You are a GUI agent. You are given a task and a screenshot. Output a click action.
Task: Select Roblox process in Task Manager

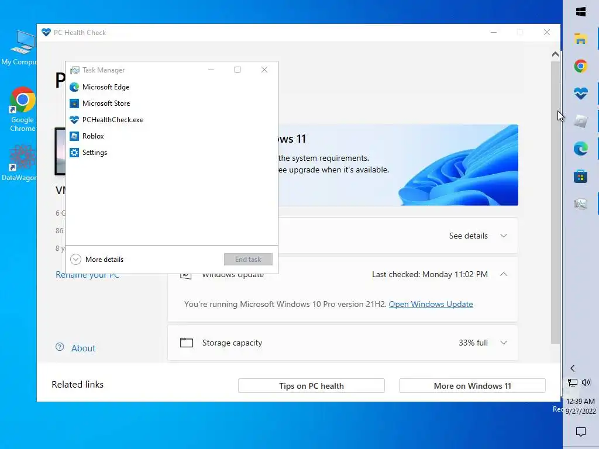tap(171, 136)
